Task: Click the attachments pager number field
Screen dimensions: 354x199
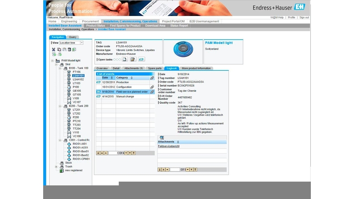Action: tap(175, 170)
